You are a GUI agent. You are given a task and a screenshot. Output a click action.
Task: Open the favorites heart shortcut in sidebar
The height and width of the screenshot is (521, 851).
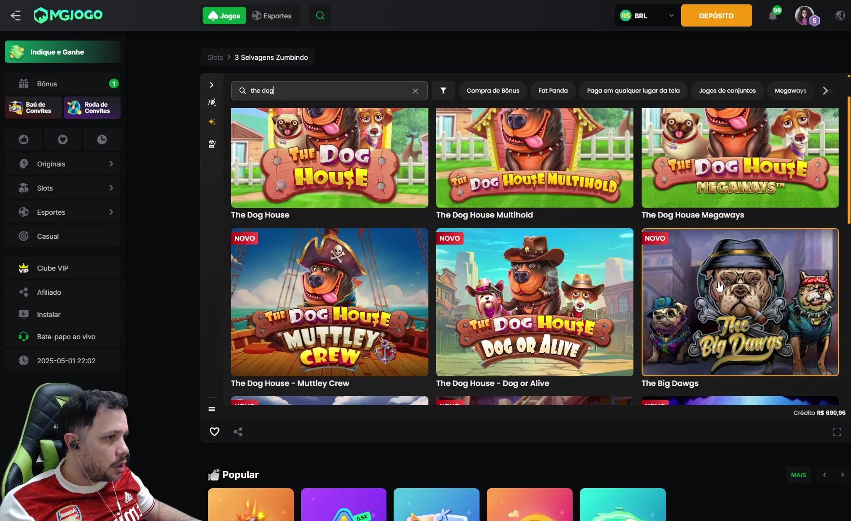63,139
